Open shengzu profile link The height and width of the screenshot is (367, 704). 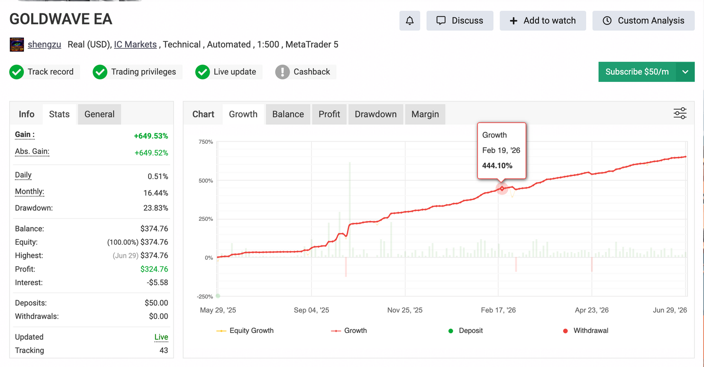click(x=44, y=44)
